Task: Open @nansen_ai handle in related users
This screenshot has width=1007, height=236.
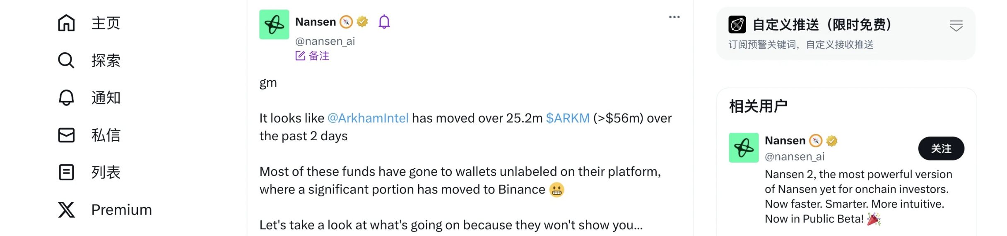Action: [x=795, y=157]
